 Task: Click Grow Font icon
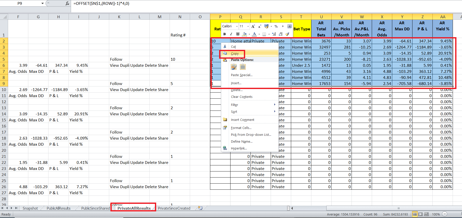(x=253, y=26)
